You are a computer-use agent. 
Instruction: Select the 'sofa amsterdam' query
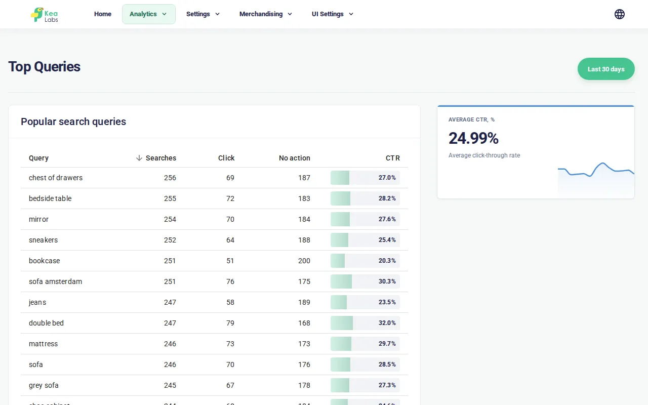55,281
